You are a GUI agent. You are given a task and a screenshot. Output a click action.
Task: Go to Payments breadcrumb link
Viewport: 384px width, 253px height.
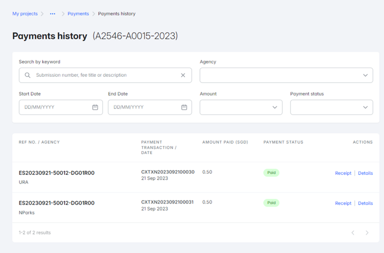(78, 14)
